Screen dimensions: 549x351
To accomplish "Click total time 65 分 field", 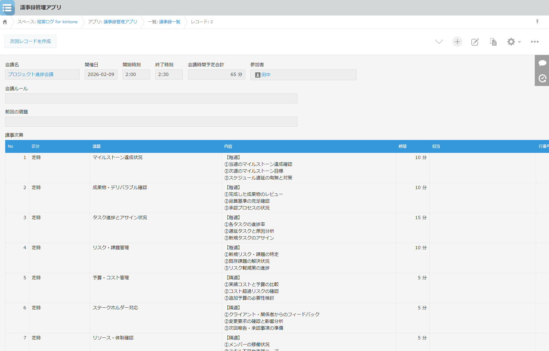I will point(216,74).
